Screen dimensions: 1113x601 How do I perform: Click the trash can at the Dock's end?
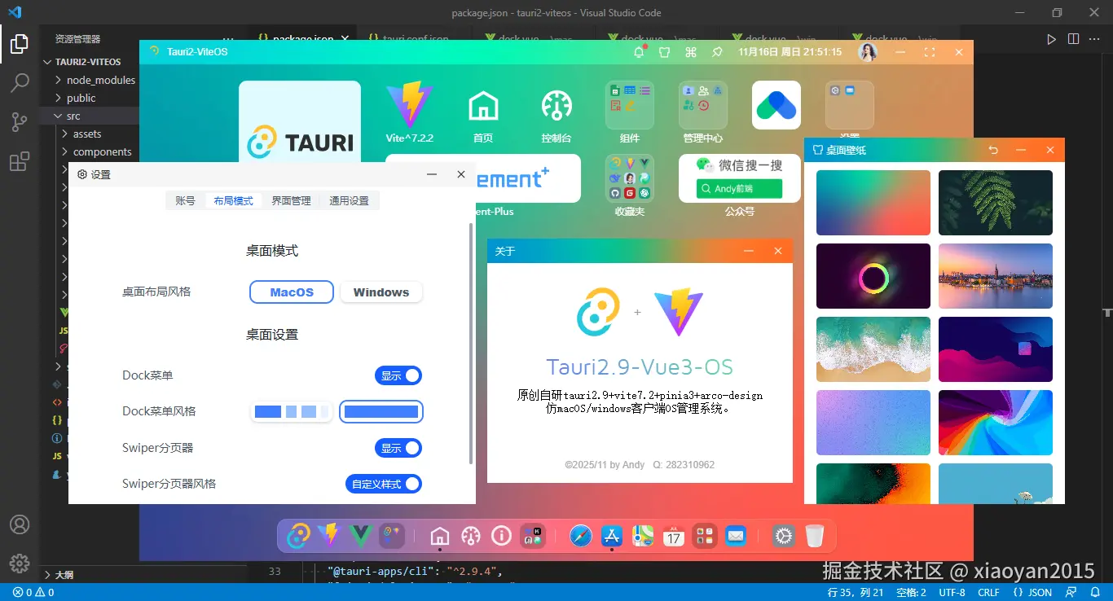point(815,535)
